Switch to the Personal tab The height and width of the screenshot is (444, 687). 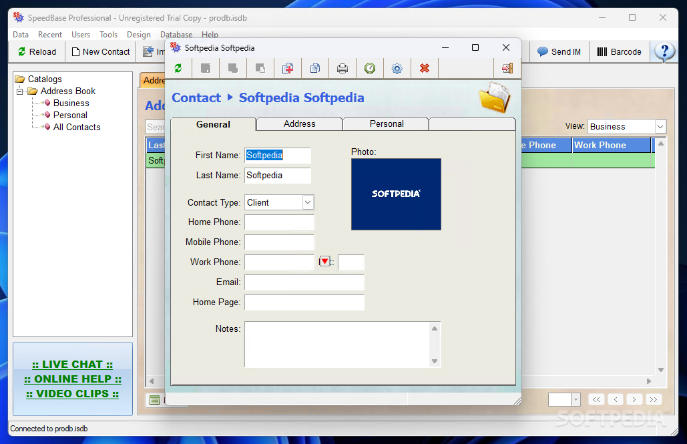[x=387, y=124]
